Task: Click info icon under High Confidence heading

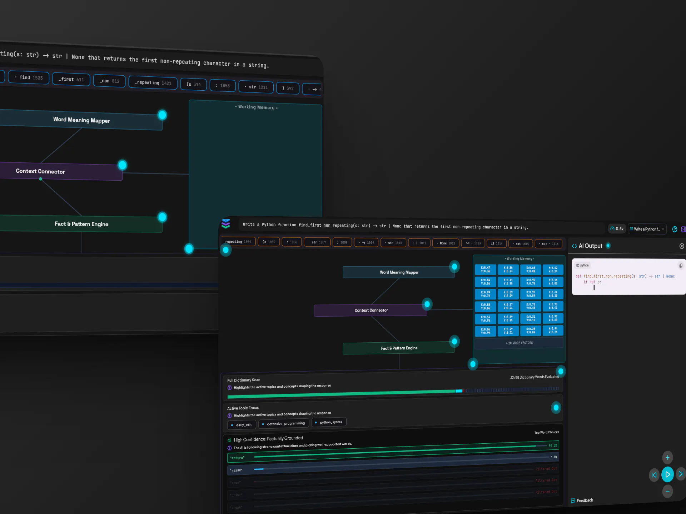Action: [229, 448]
